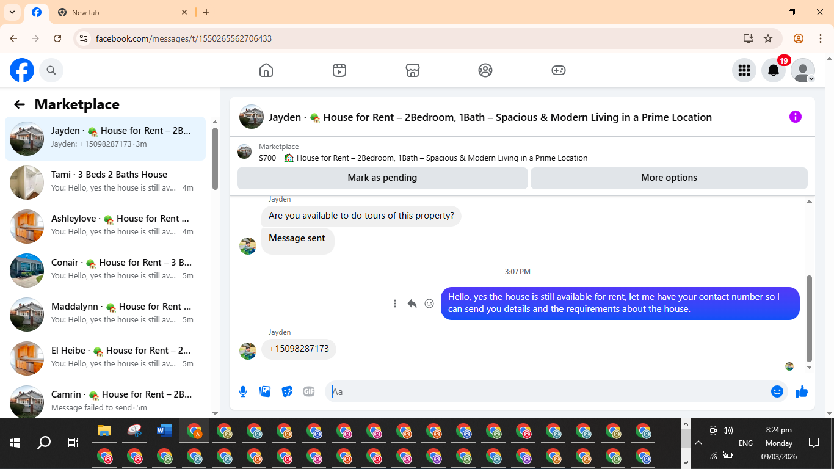Open Word from taskbar
The height and width of the screenshot is (469, 834).
[164, 431]
